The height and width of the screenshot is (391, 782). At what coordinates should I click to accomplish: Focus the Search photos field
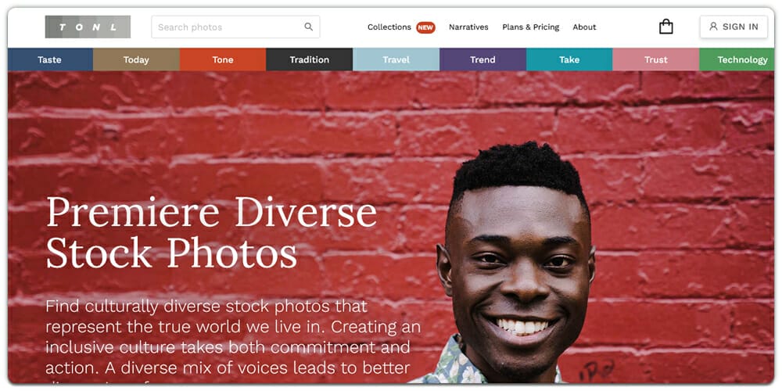click(235, 27)
